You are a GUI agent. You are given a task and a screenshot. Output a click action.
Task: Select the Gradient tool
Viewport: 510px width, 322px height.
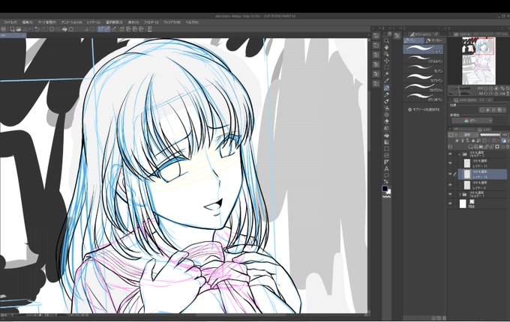[x=386, y=142]
